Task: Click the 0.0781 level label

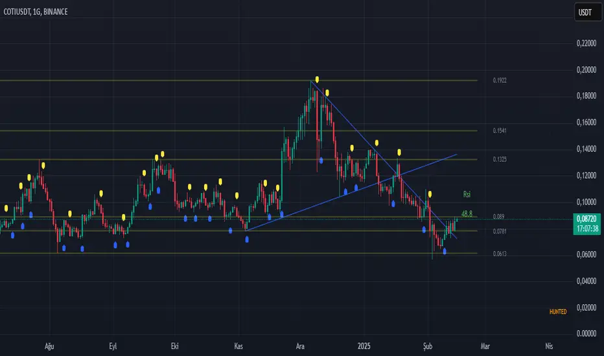Action: pos(500,231)
